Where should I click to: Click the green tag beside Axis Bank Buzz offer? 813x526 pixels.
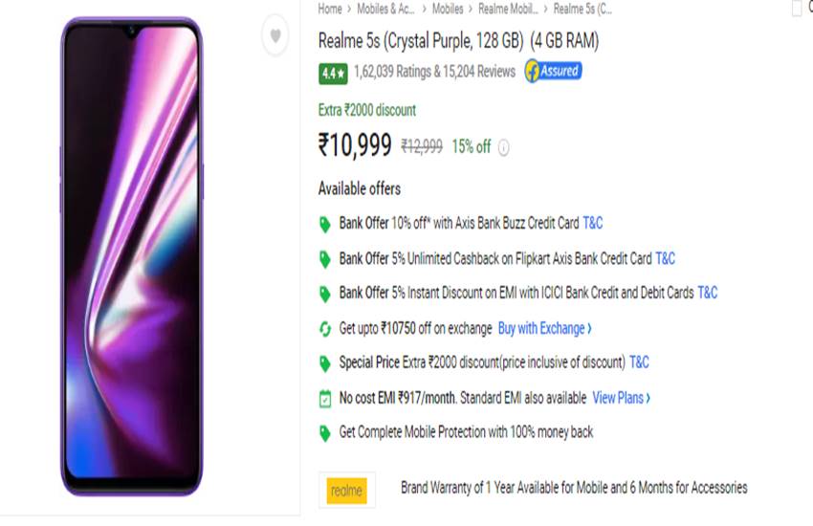point(325,225)
